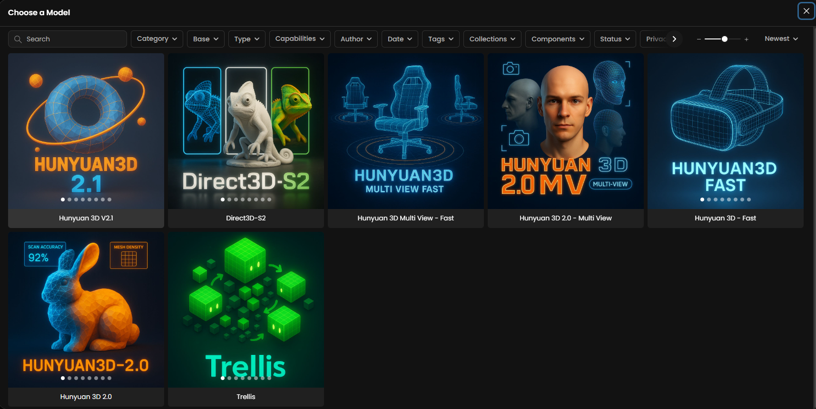Expand the Tags filter dropdown
The width and height of the screenshot is (816, 409).
441,39
